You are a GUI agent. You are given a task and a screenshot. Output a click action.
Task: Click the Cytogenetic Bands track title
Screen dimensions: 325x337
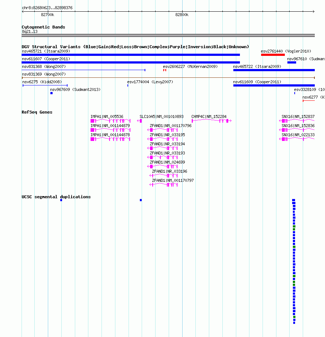pos(43,27)
